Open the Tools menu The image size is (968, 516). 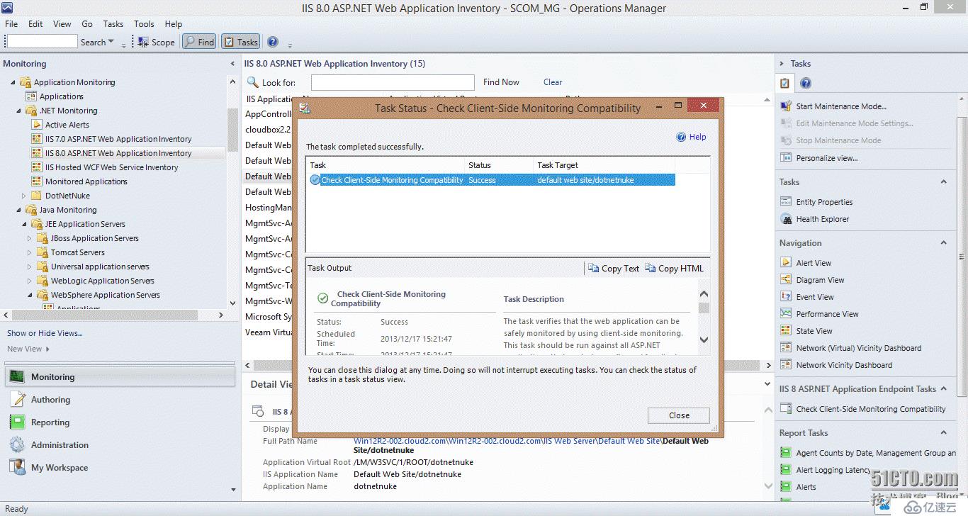coord(144,24)
